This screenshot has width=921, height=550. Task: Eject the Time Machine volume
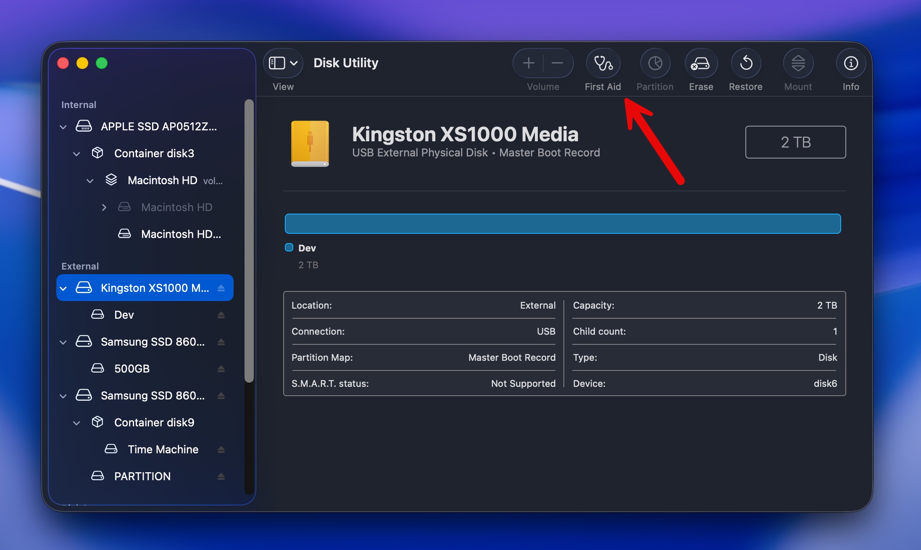tap(221, 450)
